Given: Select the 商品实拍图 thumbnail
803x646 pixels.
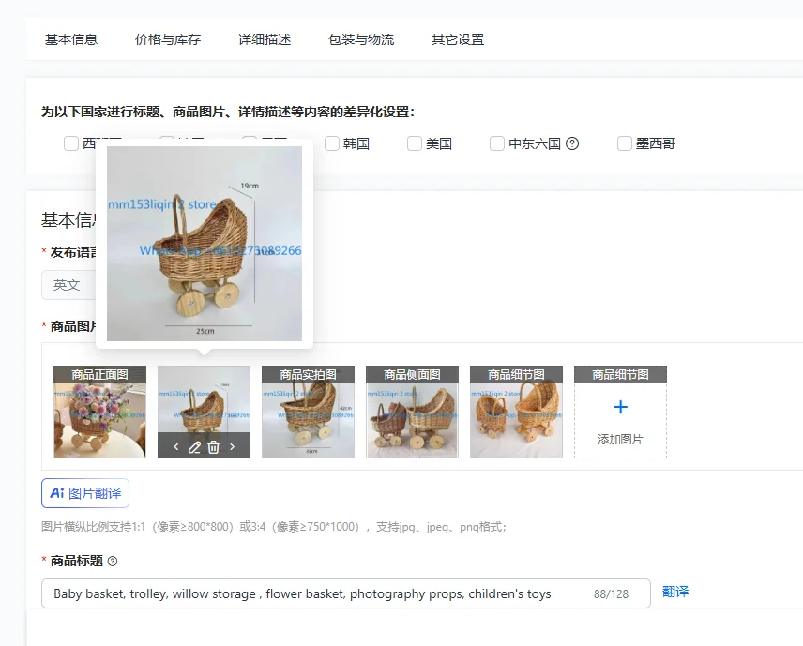Looking at the screenshot, I should point(309,412).
